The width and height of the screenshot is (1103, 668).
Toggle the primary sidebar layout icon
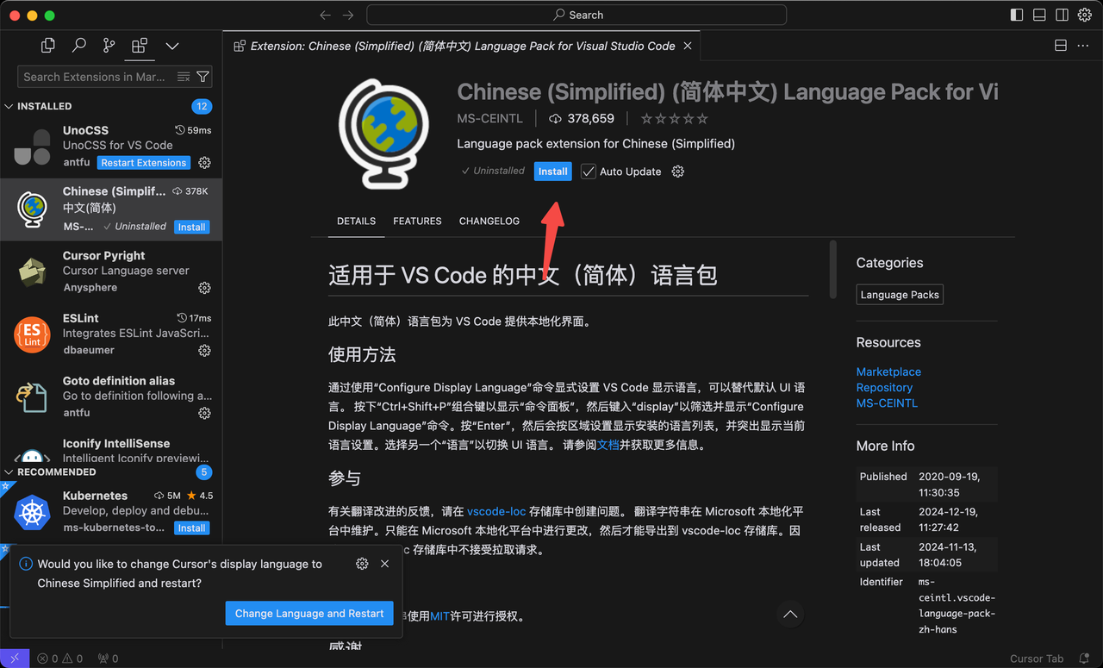click(1017, 15)
